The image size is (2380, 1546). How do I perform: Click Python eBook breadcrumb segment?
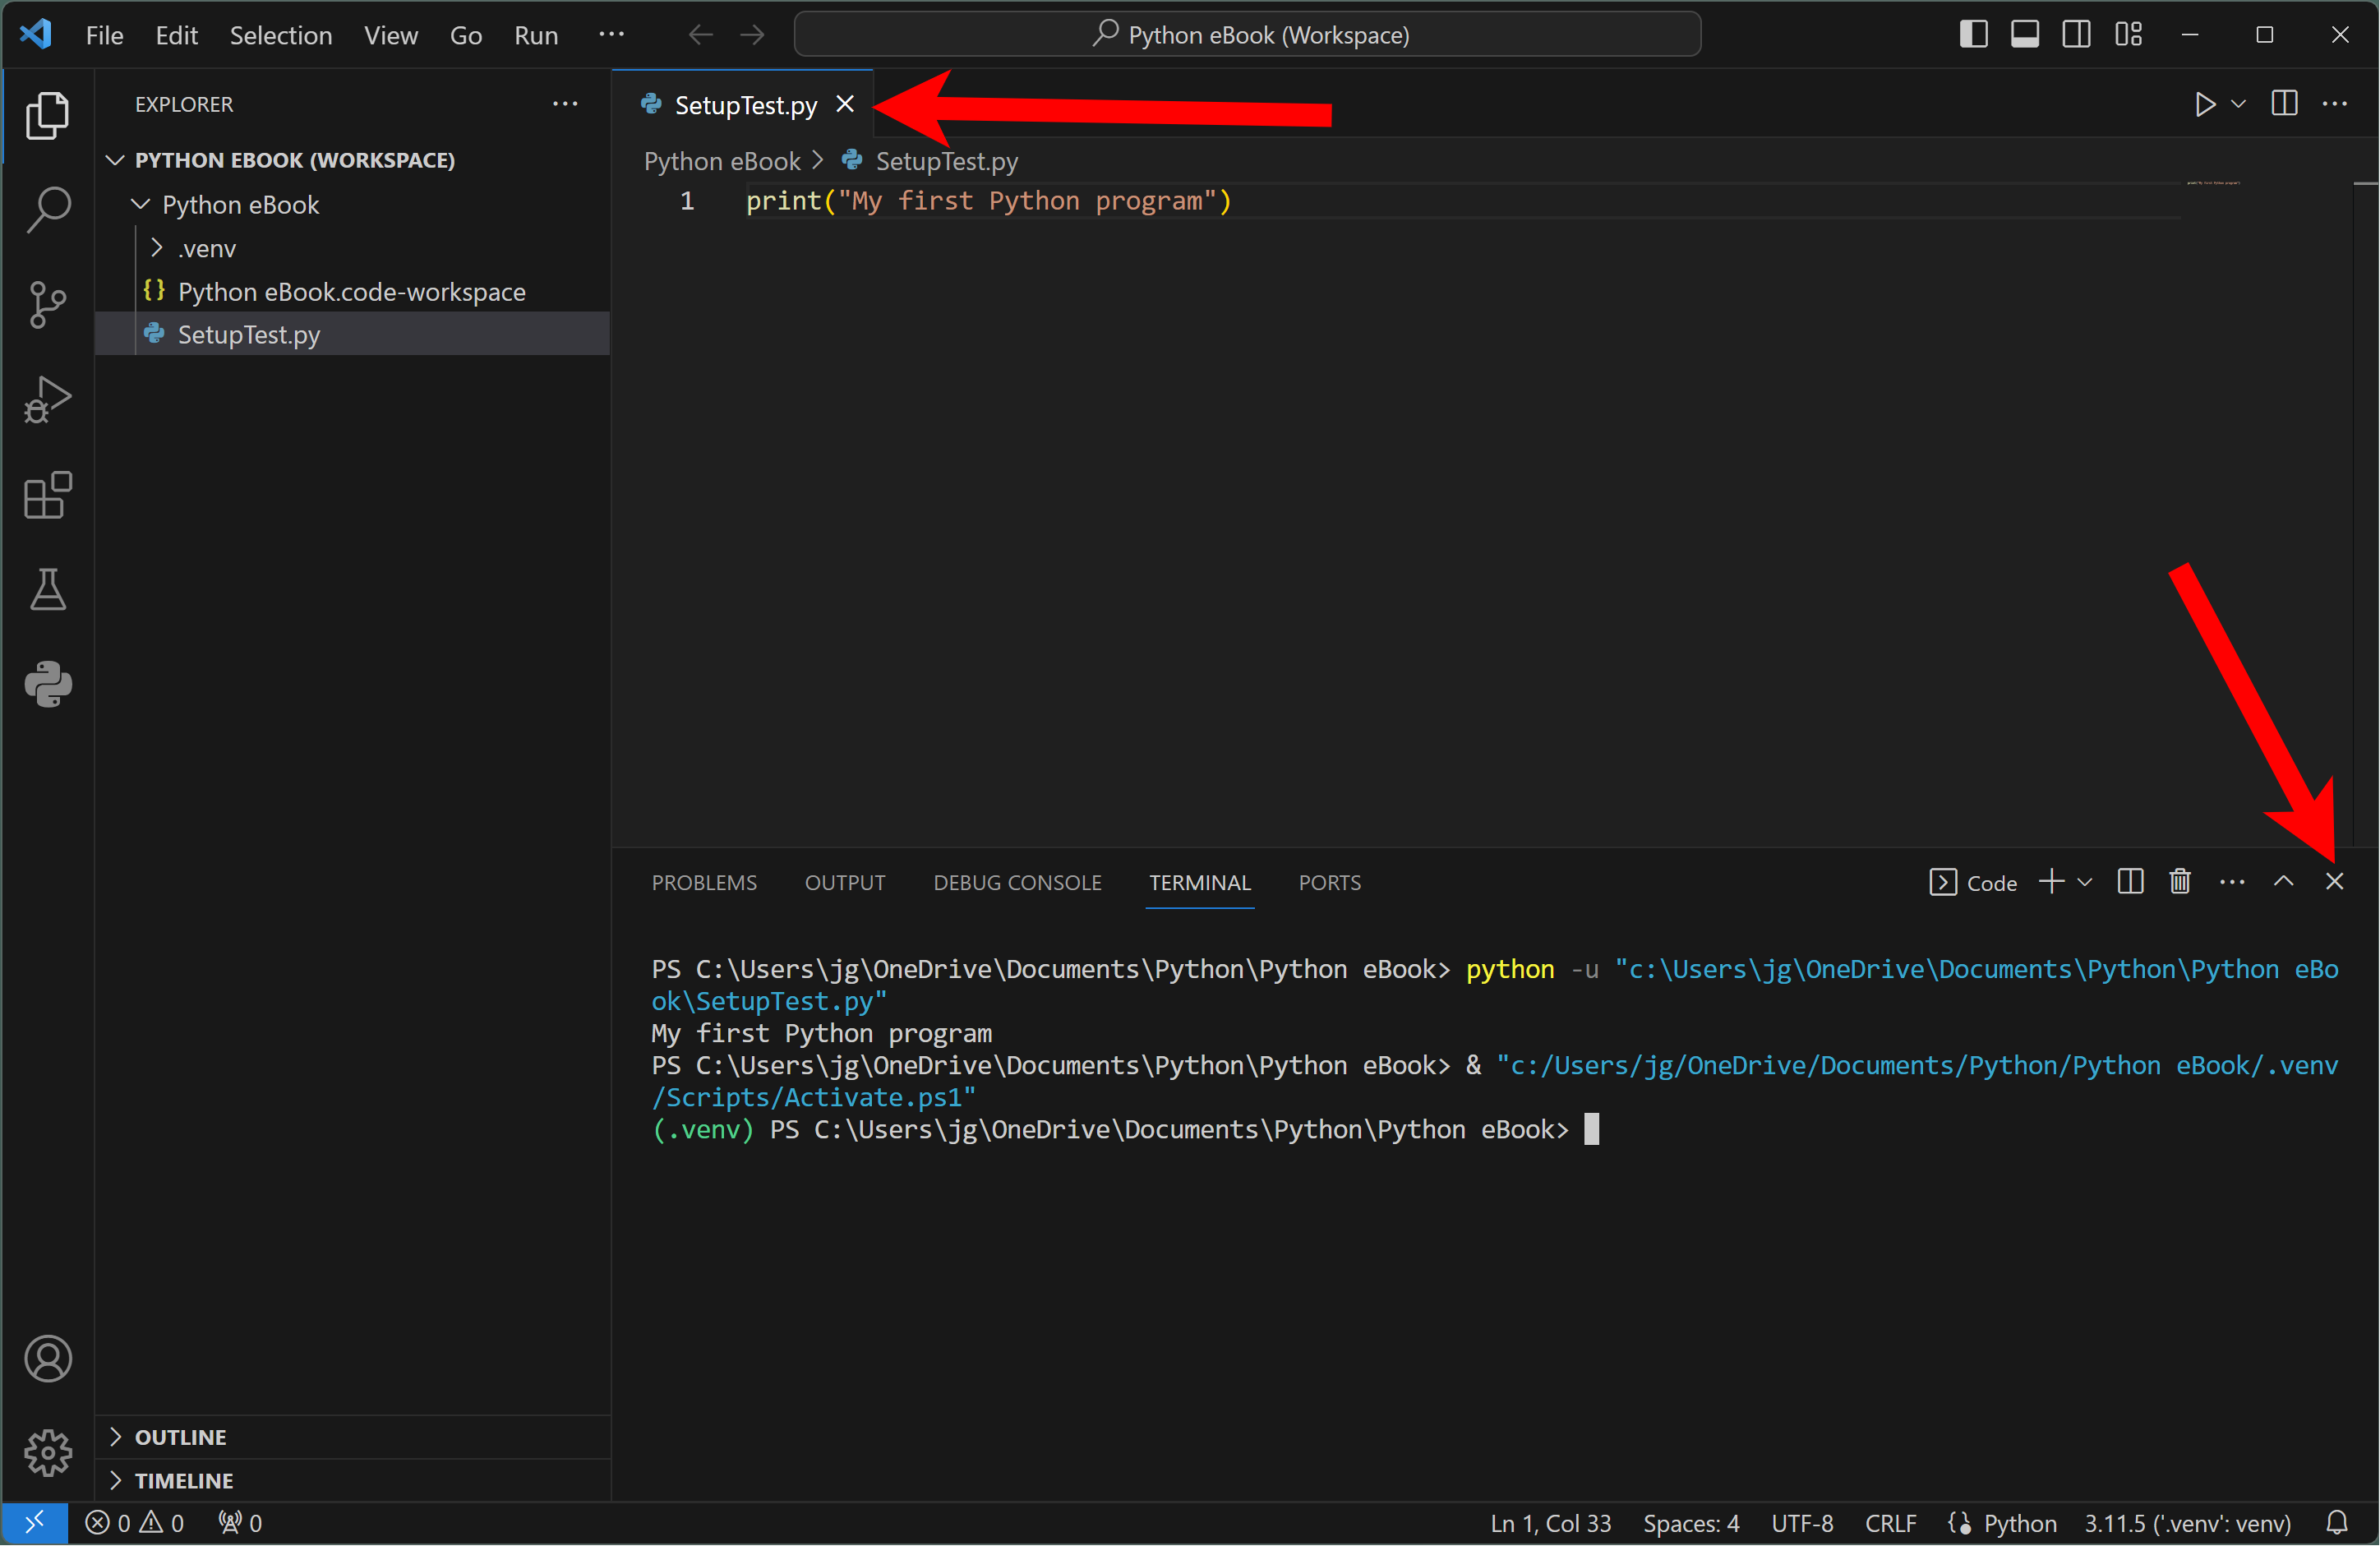tap(721, 161)
